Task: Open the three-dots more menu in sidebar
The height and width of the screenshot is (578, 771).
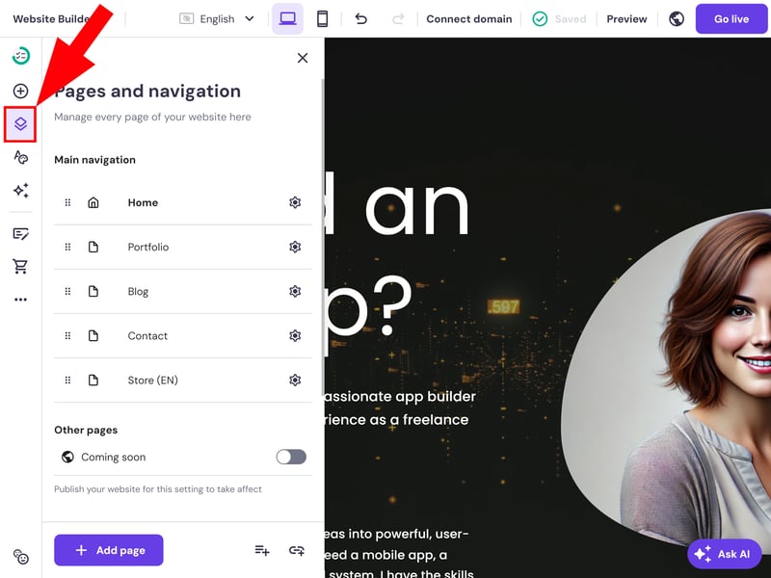Action: tap(20, 300)
